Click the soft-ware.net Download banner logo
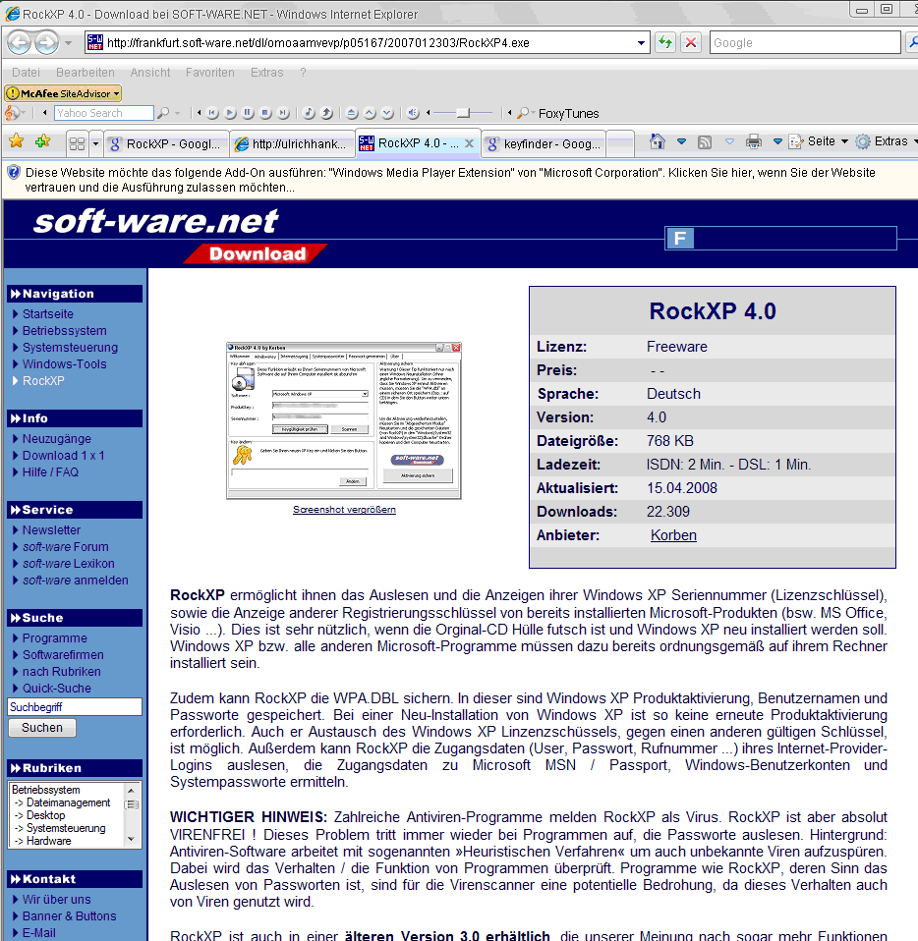Image resolution: width=918 pixels, height=941 pixels. click(180, 237)
